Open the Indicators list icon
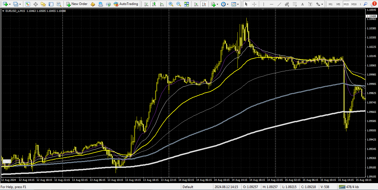378x190 pixels. (213, 4)
